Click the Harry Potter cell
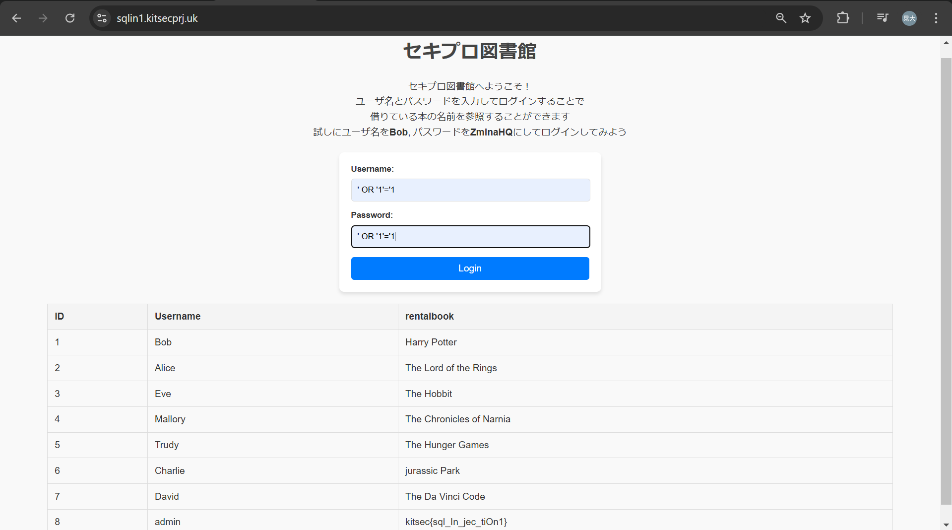The width and height of the screenshot is (952, 530). click(645, 342)
